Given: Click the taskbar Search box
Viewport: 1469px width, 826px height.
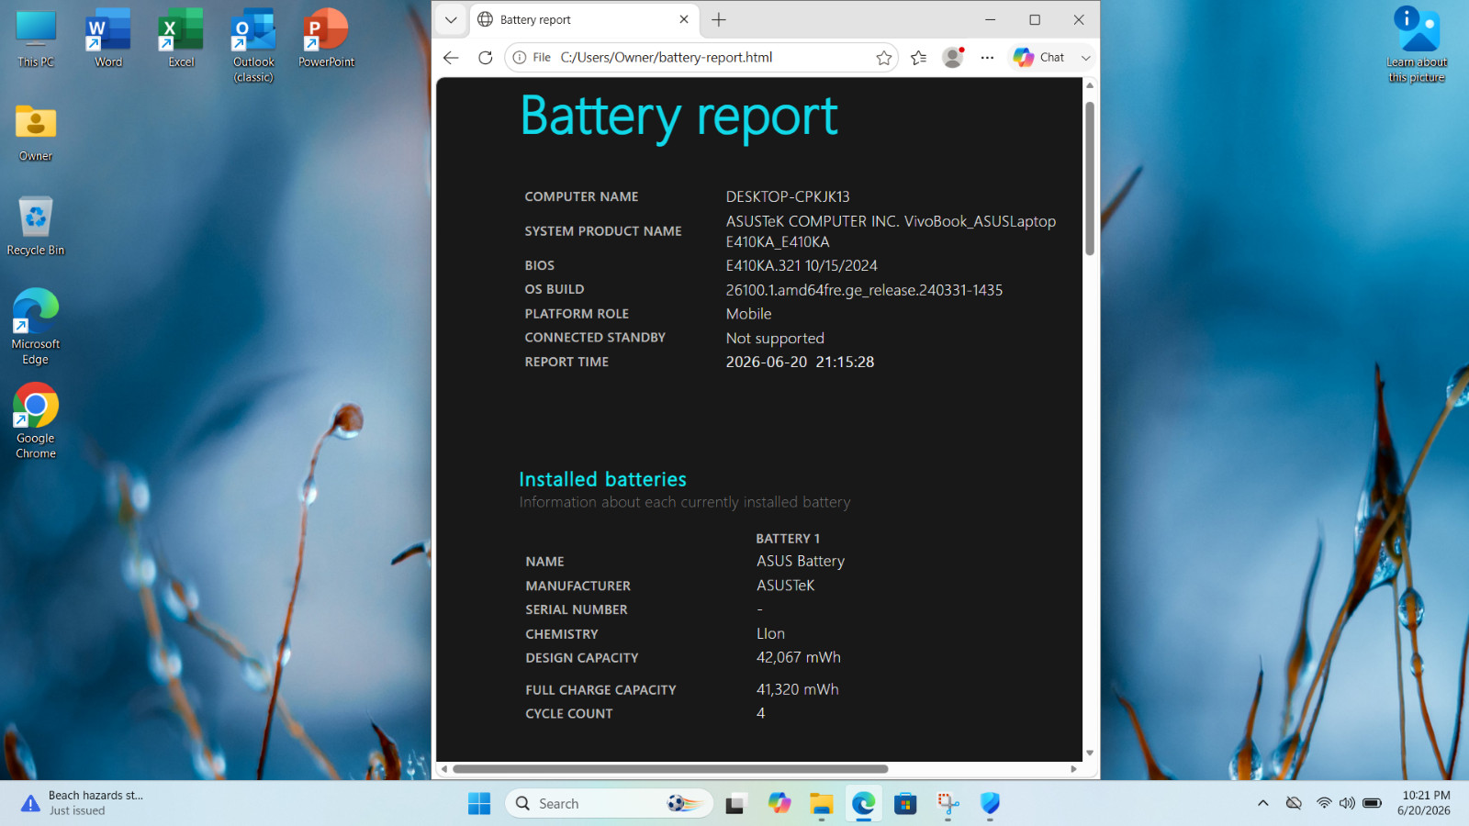Looking at the screenshot, I should tap(609, 804).
